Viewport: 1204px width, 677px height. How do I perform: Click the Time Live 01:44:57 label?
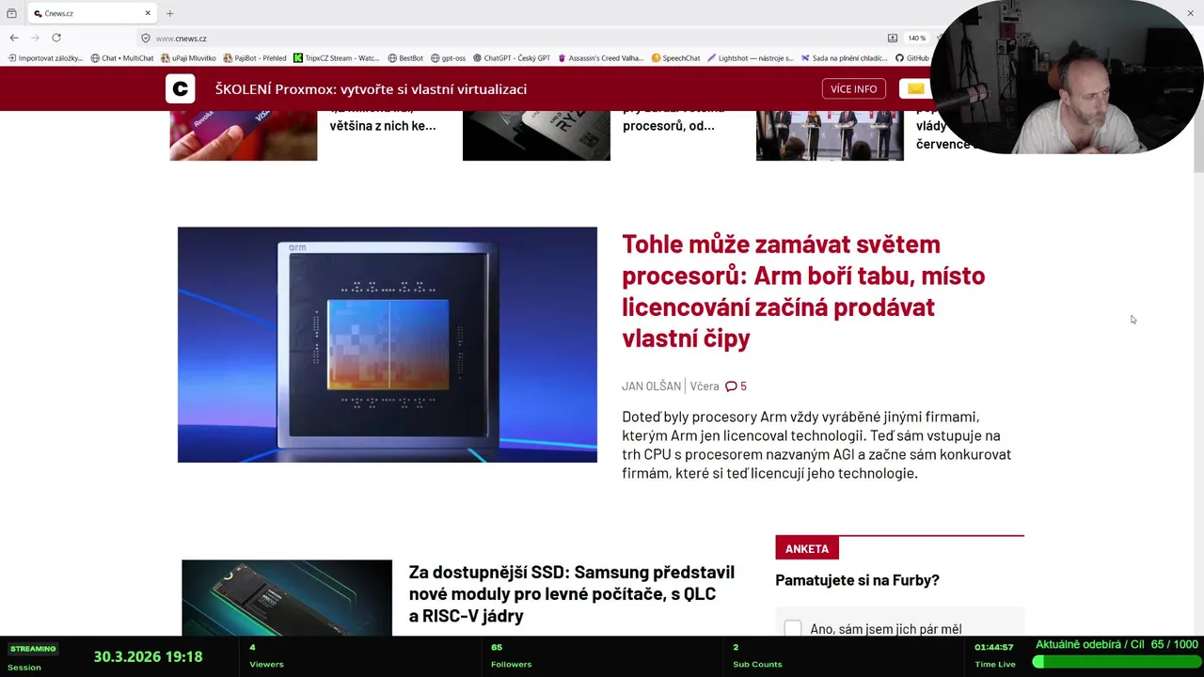(x=994, y=655)
